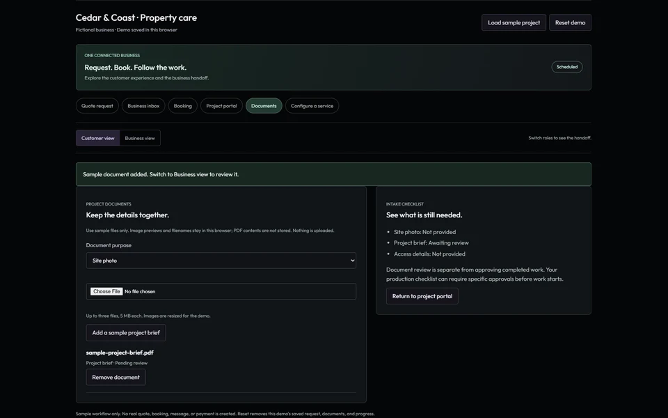This screenshot has width=668, height=418.
Task: Go to the Booking tab
Action: coord(183,106)
